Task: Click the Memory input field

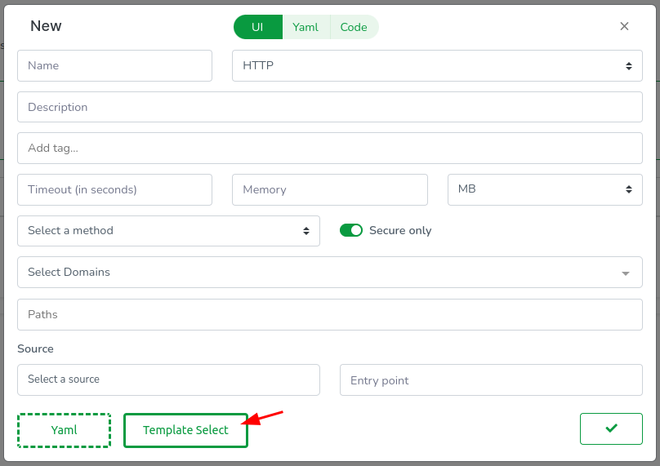Action: point(329,189)
